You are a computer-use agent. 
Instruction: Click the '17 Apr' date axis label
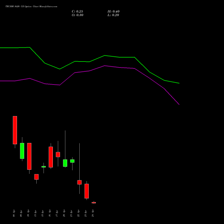pyautogui.click(x=57, y=213)
